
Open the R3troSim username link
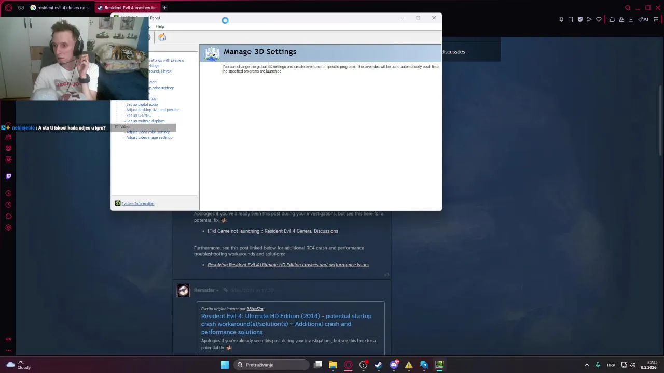[255, 309]
